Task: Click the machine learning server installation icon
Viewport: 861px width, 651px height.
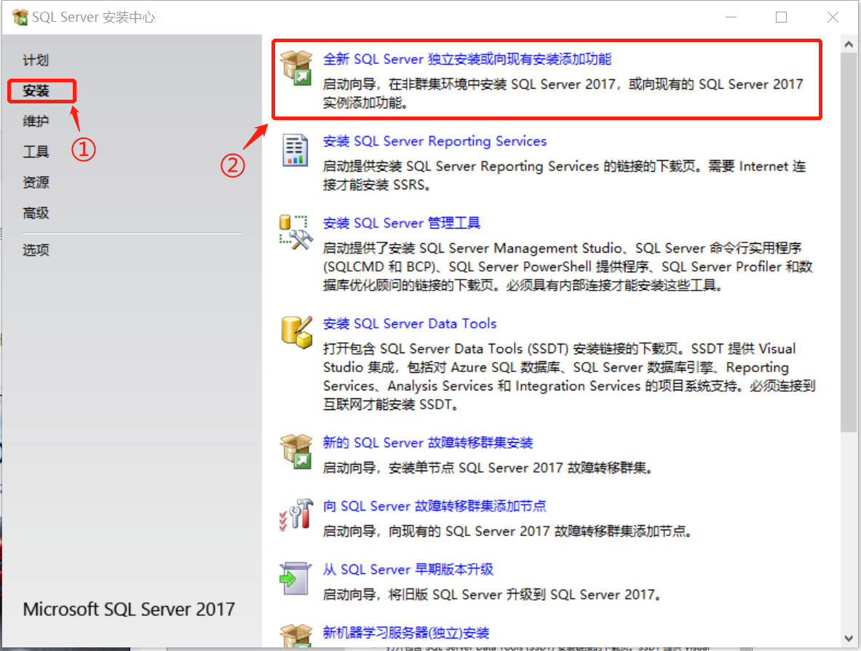Action: 296,636
